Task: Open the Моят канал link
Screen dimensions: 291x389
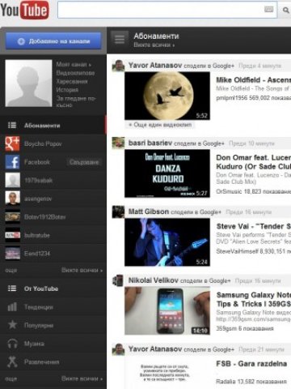Action: (x=74, y=65)
